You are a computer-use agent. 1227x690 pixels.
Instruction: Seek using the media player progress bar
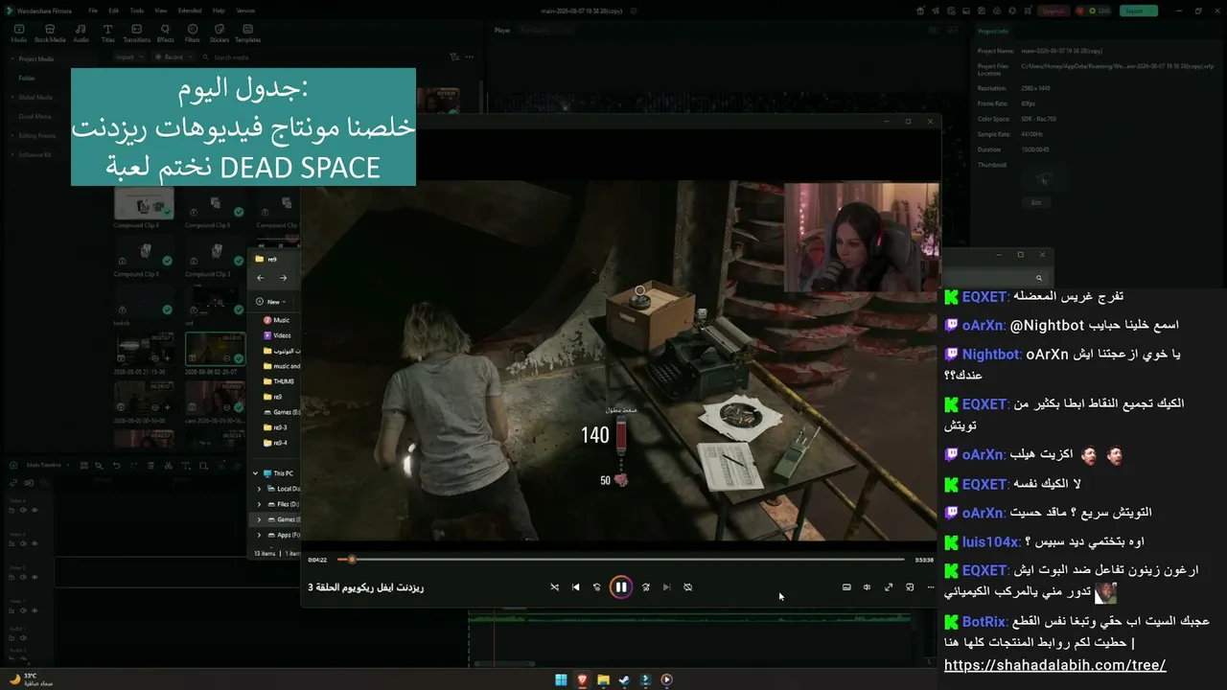coord(620,560)
